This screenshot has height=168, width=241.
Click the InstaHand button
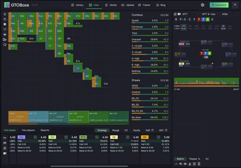pyautogui.click(x=219, y=5)
